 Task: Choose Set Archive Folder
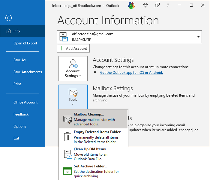(x=93, y=171)
